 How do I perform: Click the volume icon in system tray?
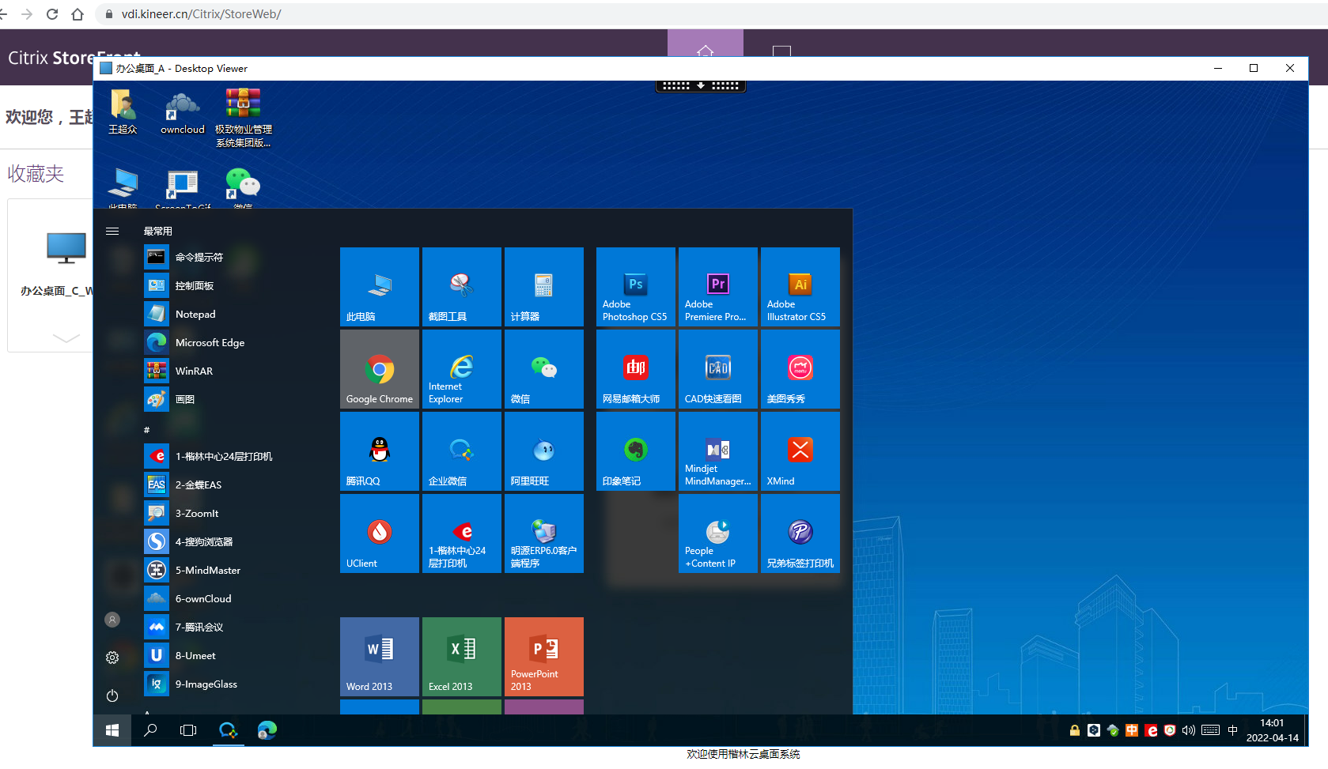[1189, 730]
